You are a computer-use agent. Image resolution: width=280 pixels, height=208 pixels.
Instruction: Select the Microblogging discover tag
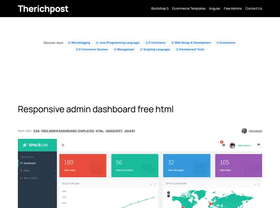pyautogui.click(x=79, y=43)
